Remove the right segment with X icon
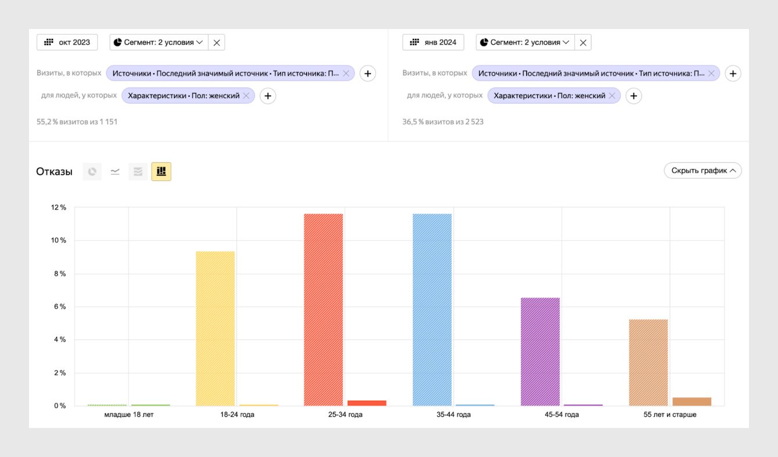This screenshot has height=457, width=778. (x=583, y=42)
